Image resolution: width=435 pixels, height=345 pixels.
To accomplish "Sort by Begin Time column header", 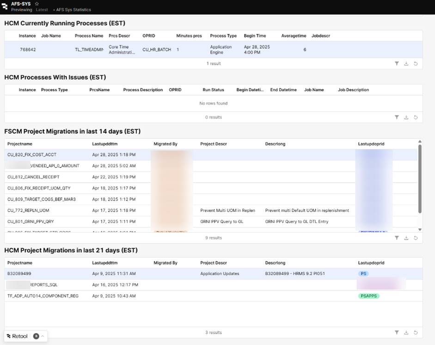I will click(255, 36).
